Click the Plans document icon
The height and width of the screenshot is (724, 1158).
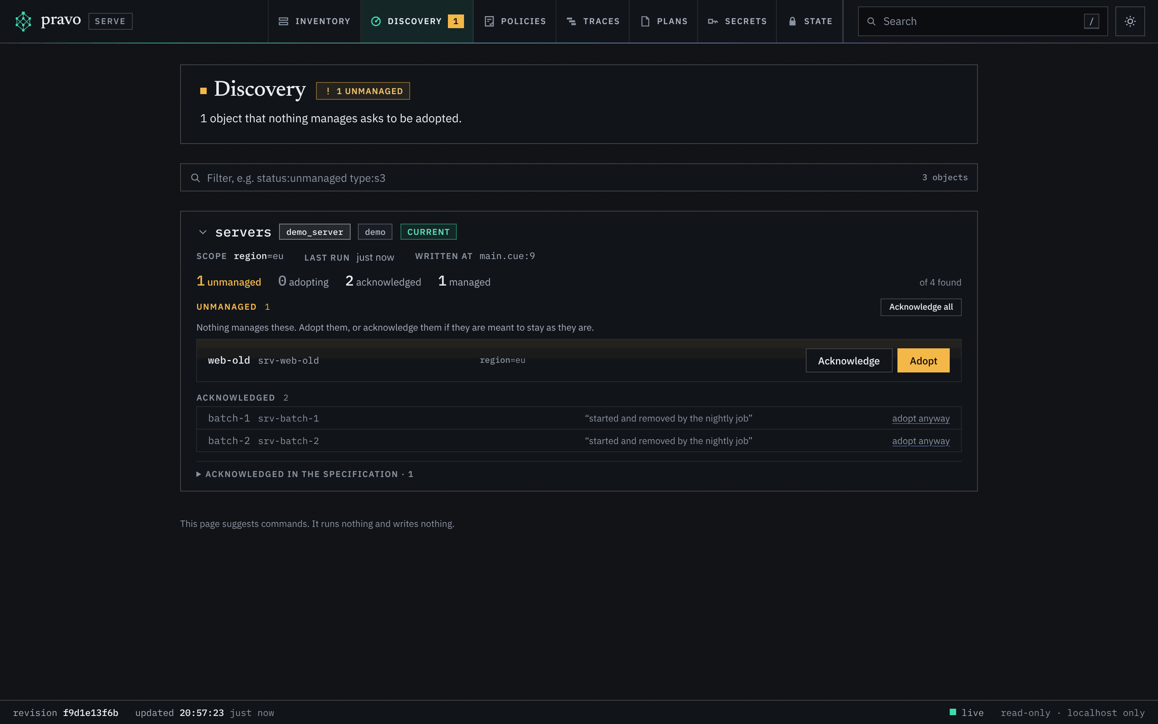pos(645,21)
